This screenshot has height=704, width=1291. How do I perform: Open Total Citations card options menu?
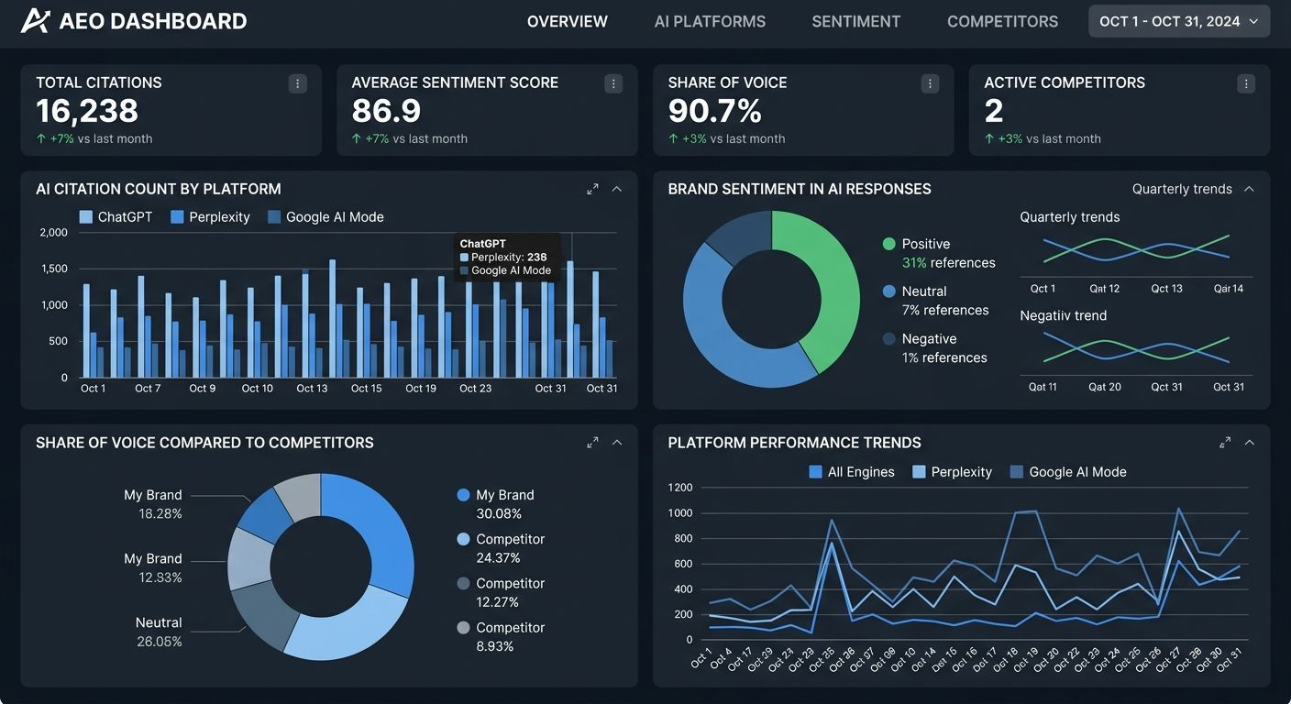click(298, 83)
